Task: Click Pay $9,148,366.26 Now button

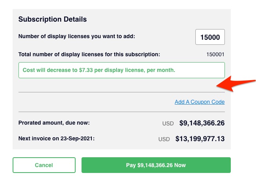Action: [156, 165]
